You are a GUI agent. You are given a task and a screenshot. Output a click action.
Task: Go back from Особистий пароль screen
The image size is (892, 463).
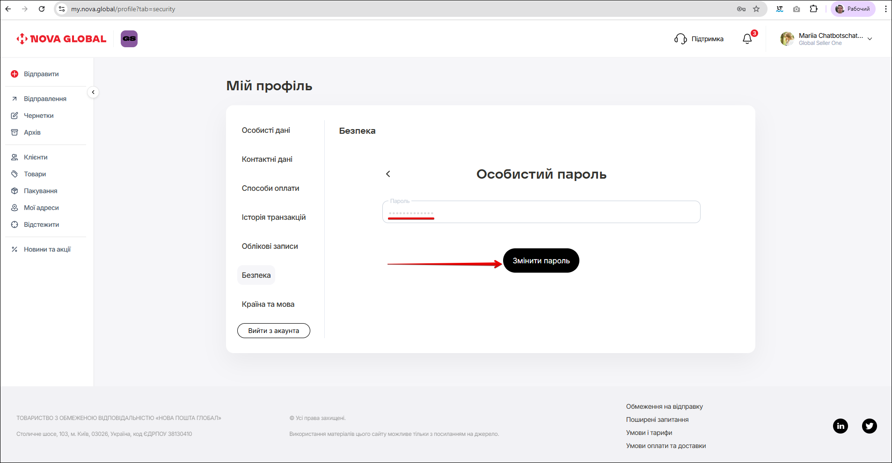(388, 174)
